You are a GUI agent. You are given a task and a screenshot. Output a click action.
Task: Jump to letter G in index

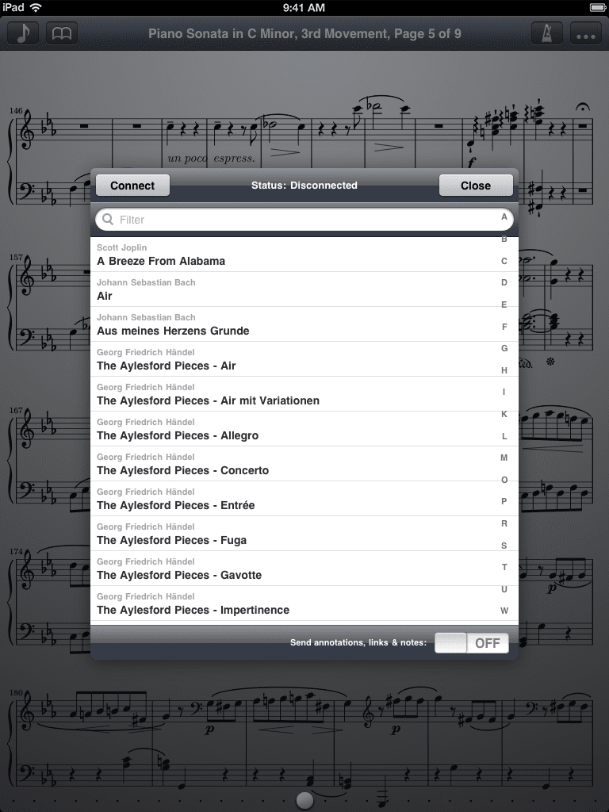pyautogui.click(x=504, y=349)
